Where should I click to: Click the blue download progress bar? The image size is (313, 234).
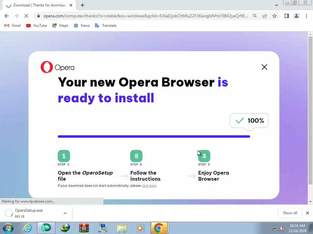(154, 136)
